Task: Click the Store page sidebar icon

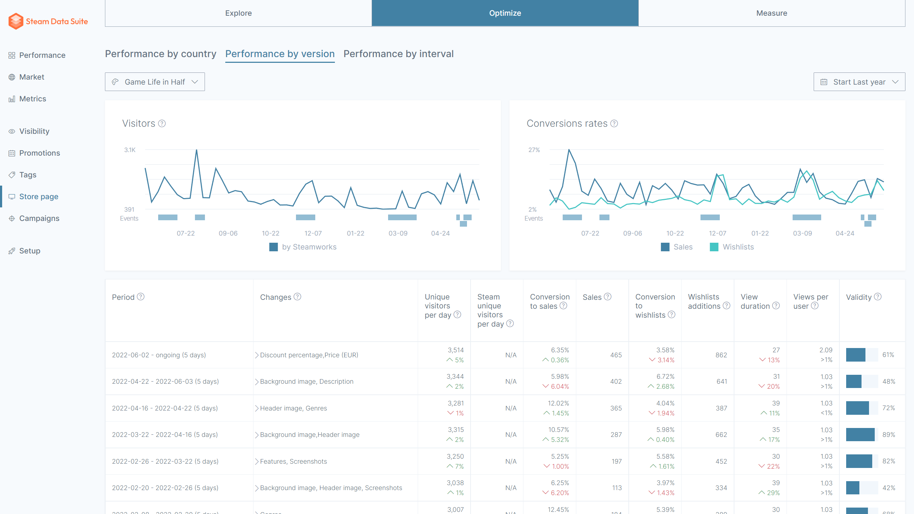Action: point(12,196)
